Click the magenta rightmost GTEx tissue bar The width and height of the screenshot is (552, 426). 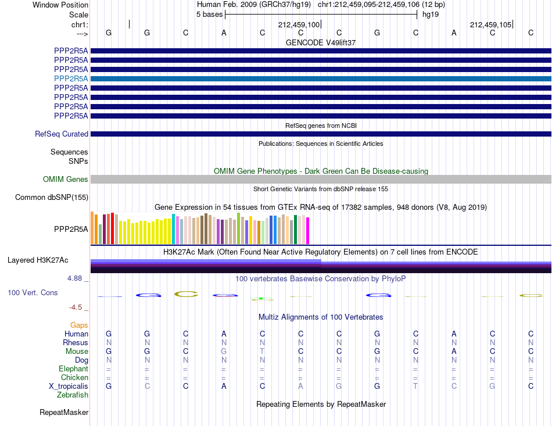pos(308,231)
